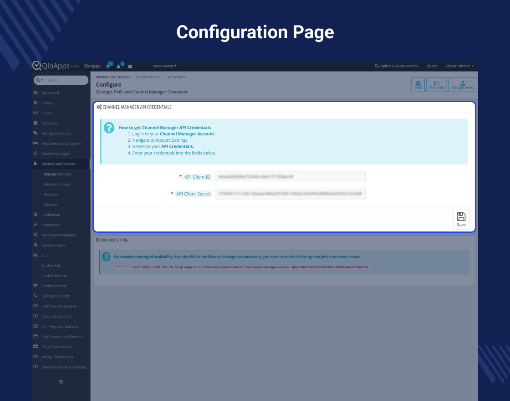510x401 pixels.
Task: Focus the sidebar Search field
Action: pos(66,80)
